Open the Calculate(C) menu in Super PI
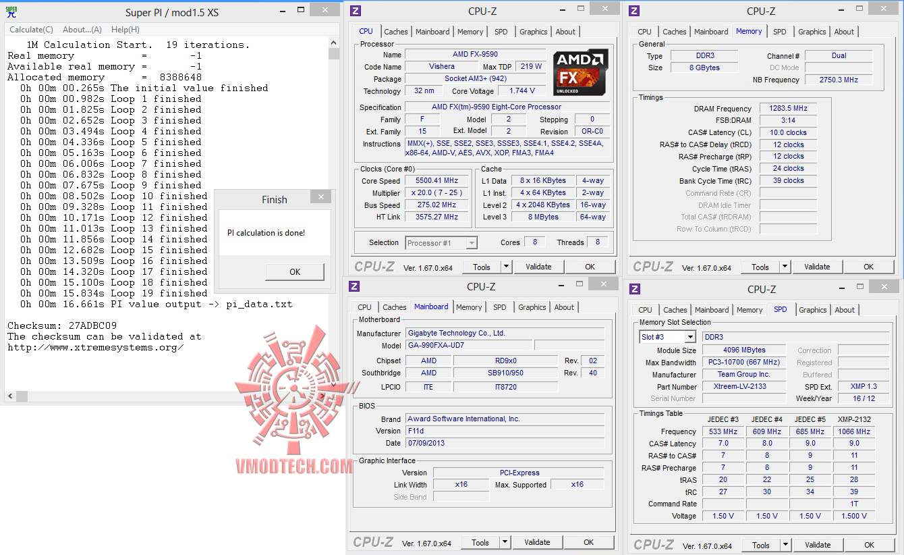The image size is (904, 555). (x=31, y=30)
